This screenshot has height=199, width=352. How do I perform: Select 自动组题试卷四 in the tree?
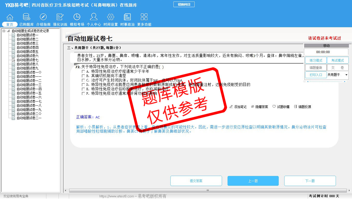[x=27, y=47]
